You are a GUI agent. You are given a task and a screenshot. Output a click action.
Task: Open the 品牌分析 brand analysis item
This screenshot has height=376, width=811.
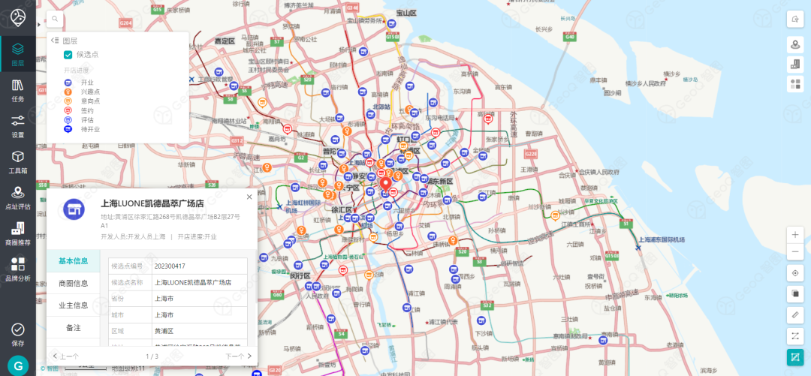(x=17, y=269)
